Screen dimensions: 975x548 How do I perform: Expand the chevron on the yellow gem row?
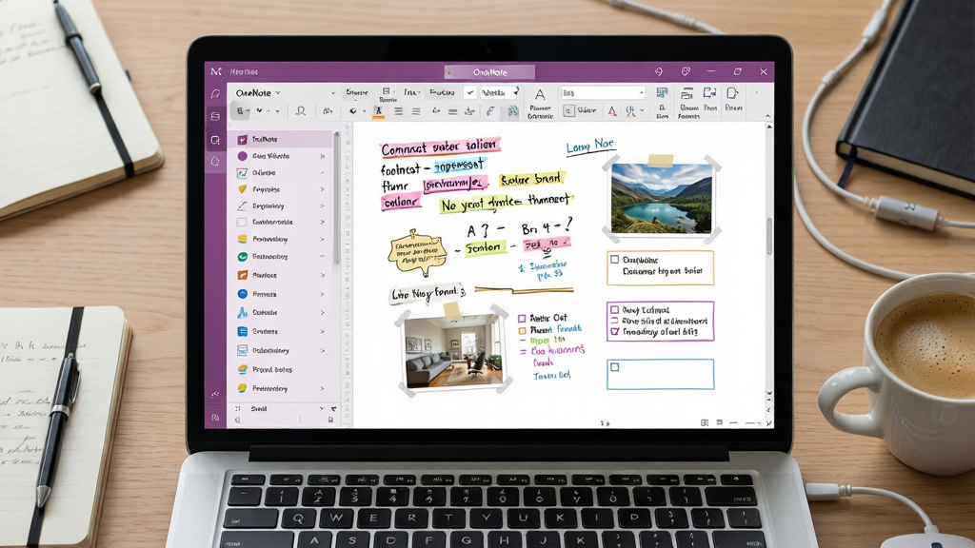(322, 189)
